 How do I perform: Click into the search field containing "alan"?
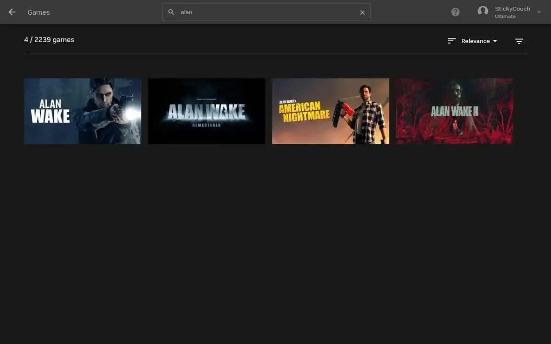point(267,12)
